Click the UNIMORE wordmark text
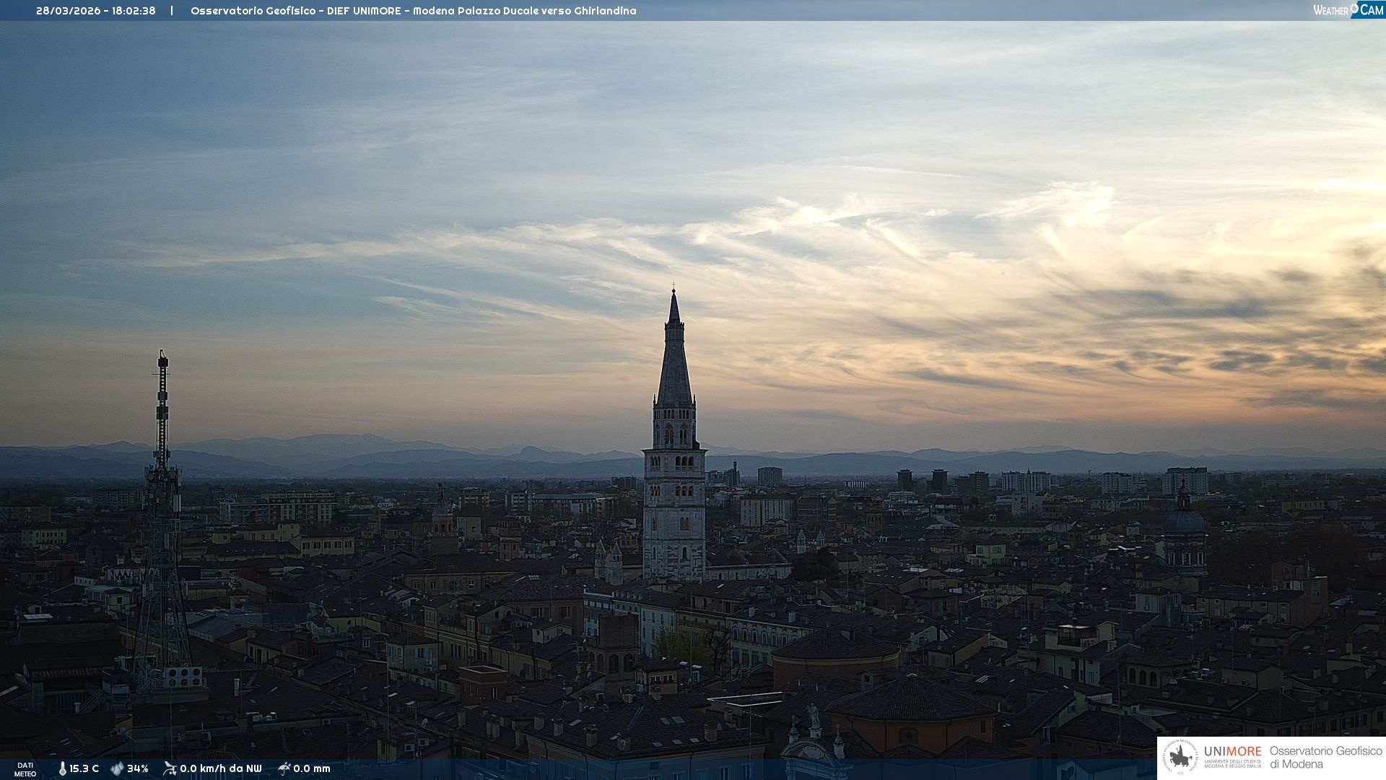 click(x=1232, y=751)
